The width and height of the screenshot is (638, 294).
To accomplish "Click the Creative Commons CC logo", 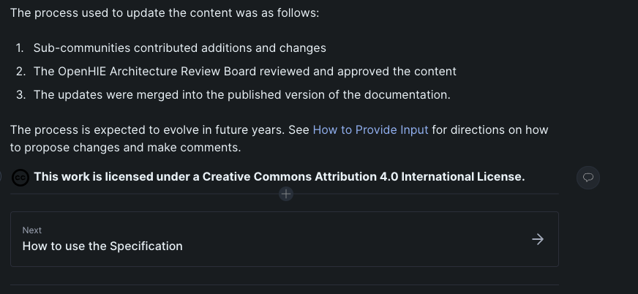I will tap(20, 178).
